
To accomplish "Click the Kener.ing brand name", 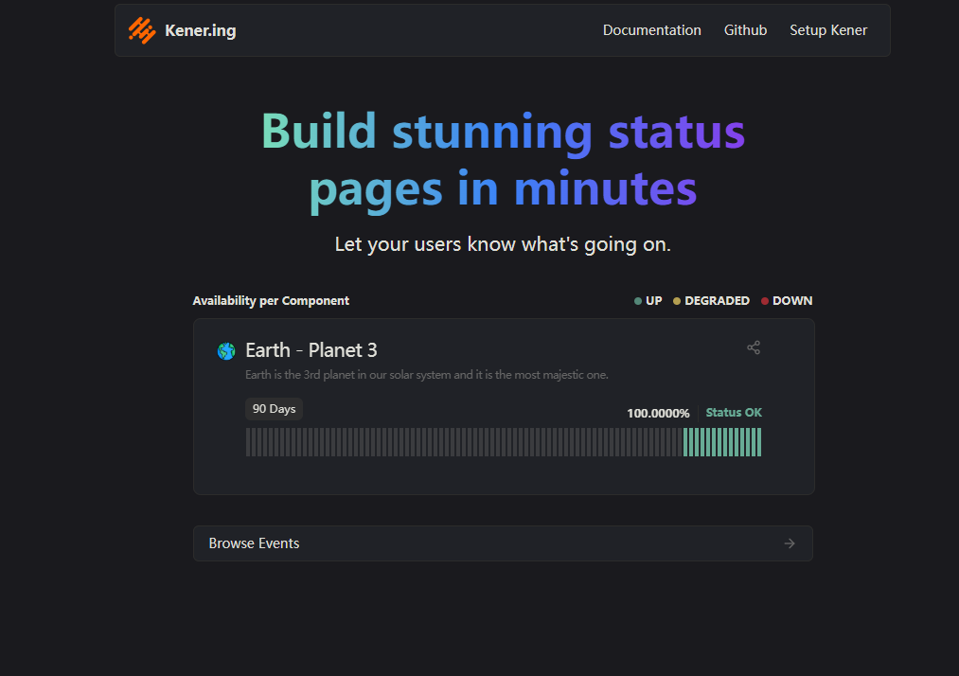I will [x=201, y=30].
